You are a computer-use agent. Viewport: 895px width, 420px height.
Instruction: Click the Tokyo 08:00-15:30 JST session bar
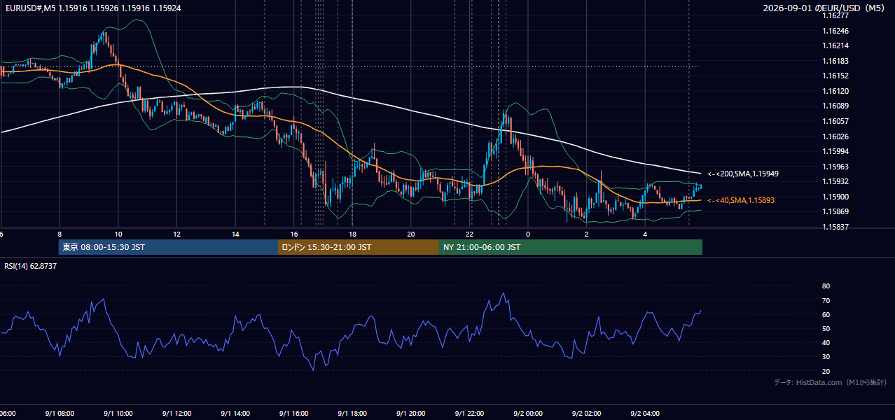point(168,247)
